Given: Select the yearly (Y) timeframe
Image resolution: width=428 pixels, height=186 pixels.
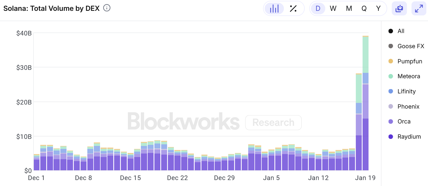Looking at the screenshot, I should pyautogui.click(x=378, y=9).
